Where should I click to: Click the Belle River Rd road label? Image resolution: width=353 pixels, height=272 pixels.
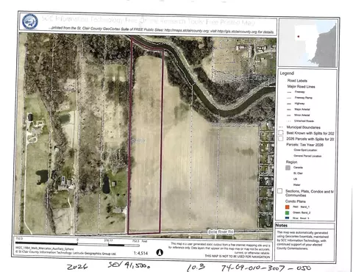pyautogui.click(x=221, y=232)
